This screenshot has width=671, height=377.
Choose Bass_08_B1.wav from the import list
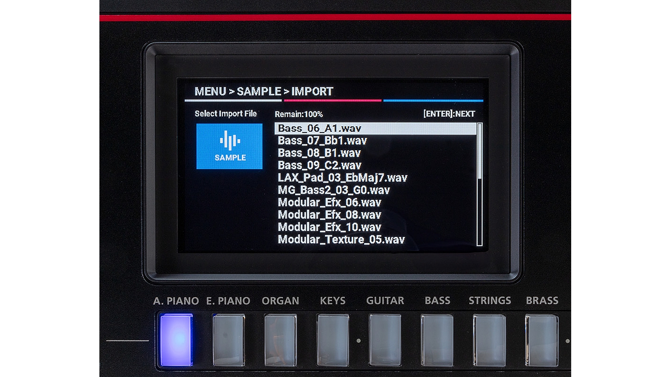click(x=319, y=153)
